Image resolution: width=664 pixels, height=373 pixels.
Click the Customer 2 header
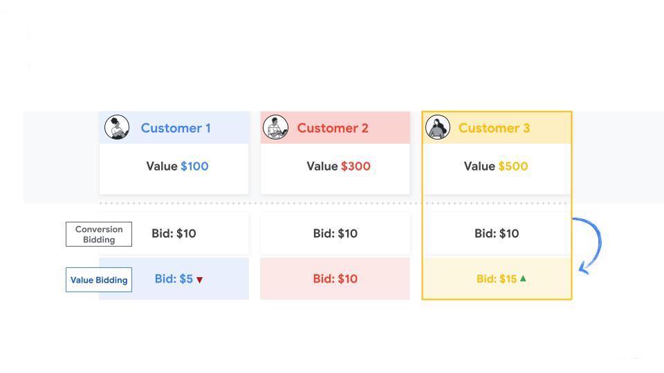point(333,128)
